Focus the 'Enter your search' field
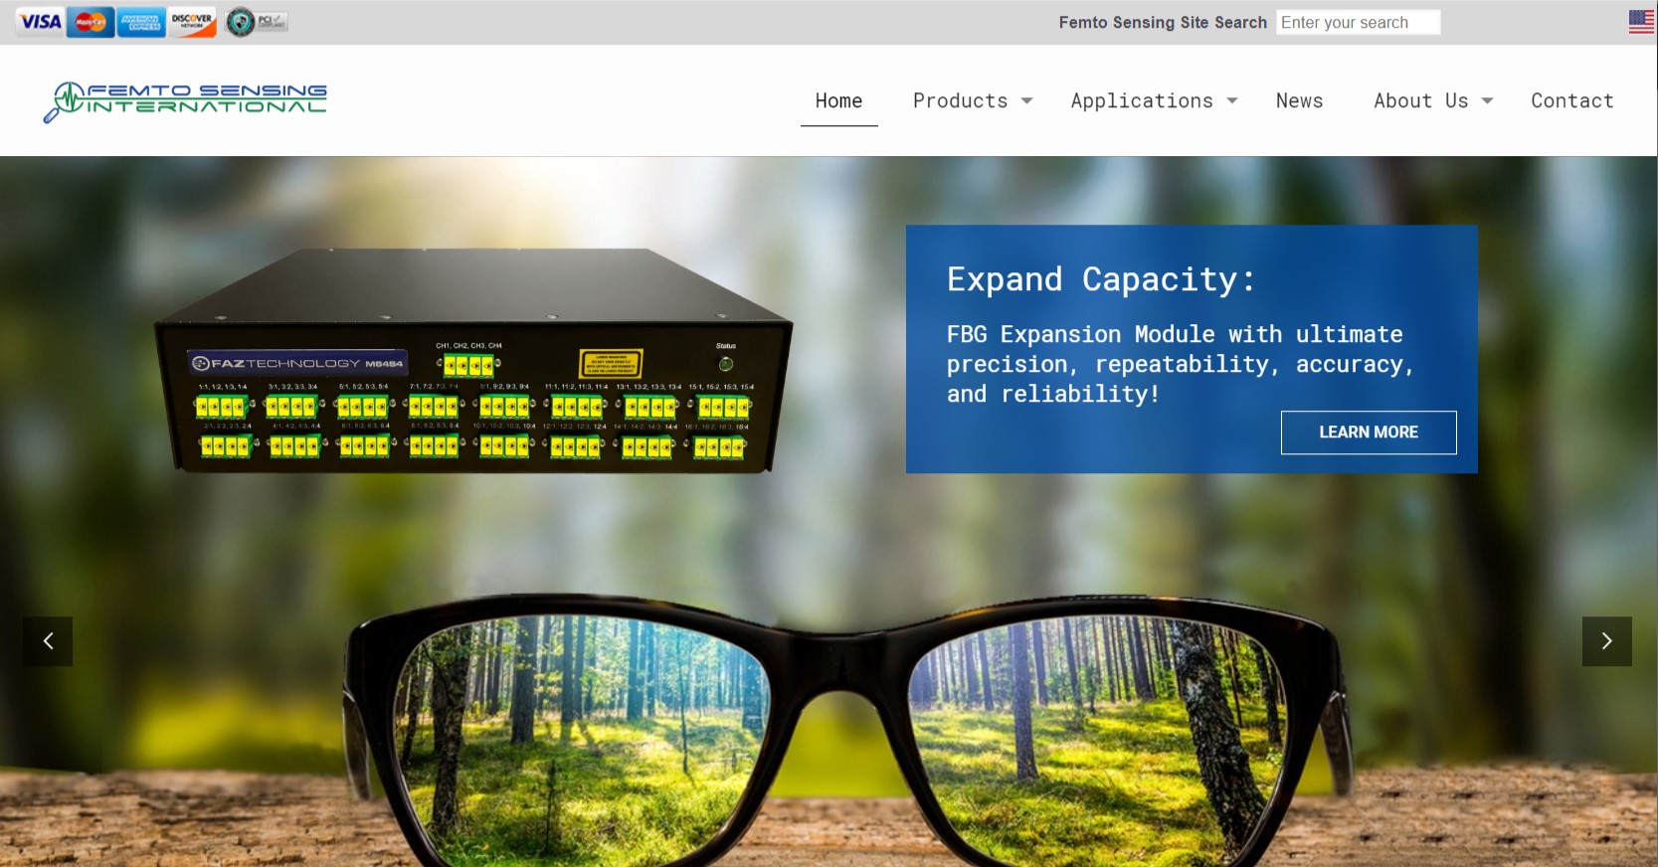The width and height of the screenshot is (1658, 867). pyautogui.click(x=1358, y=23)
